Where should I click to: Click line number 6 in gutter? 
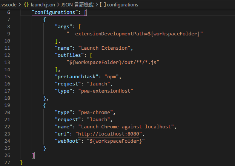[x=9, y=12]
